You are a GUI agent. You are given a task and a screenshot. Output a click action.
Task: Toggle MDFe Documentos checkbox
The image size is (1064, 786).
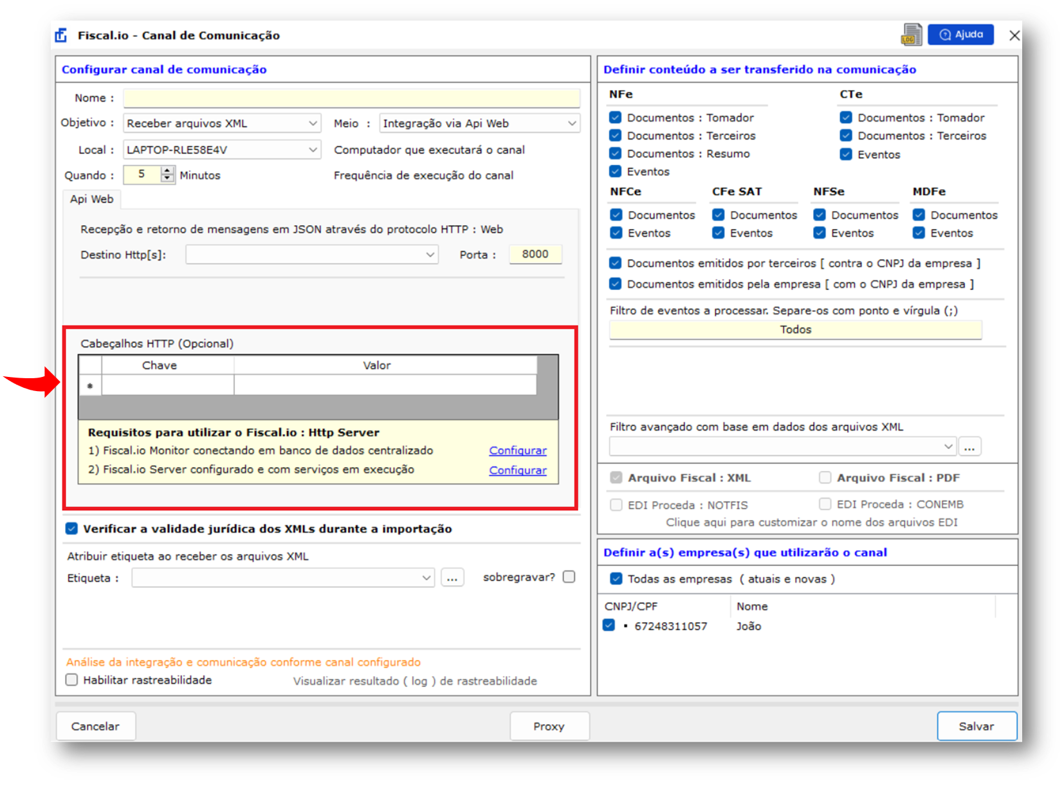919,215
